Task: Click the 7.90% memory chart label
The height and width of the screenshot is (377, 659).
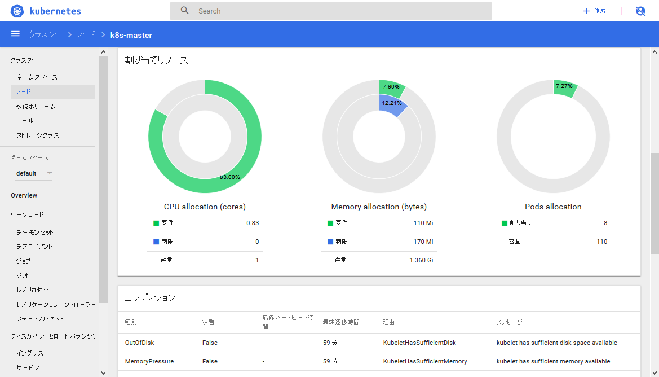Action: tap(391, 87)
